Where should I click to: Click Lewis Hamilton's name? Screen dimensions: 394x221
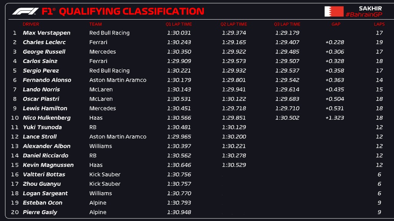(45, 108)
